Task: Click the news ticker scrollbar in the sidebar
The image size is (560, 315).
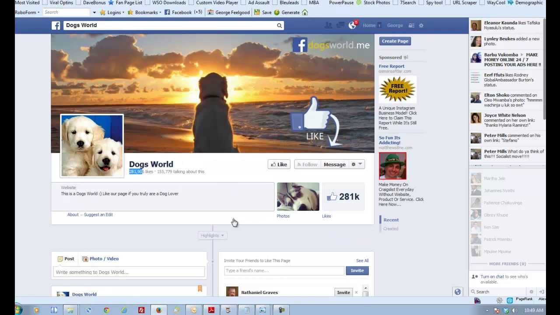Action: click(544, 70)
